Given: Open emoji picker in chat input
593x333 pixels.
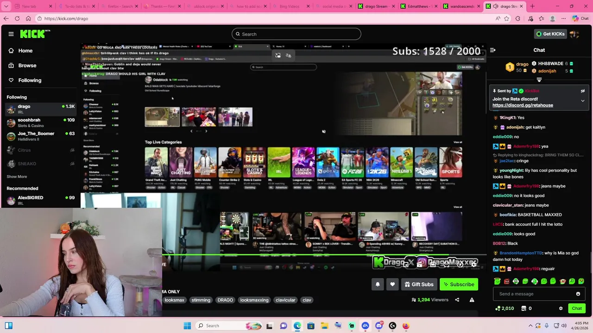Looking at the screenshot, I should (578, 294).
